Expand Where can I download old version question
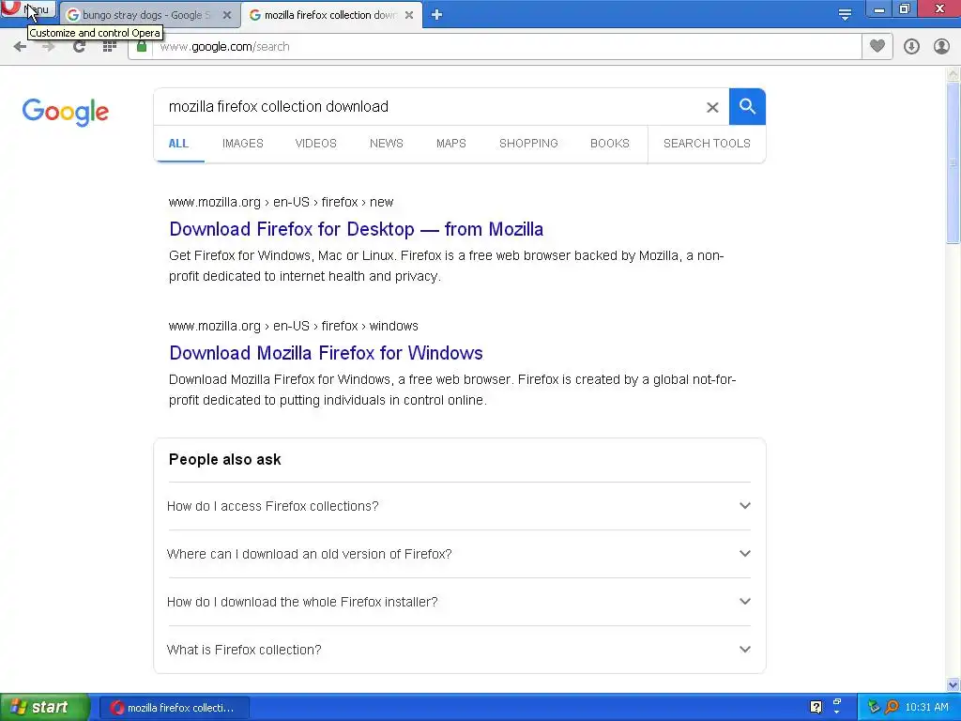The height and width of the screenshot is (721, 961). click(459, 554)
